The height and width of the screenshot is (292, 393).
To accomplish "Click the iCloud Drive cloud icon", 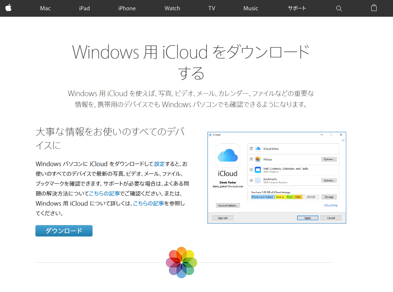I will pos(258,149).
